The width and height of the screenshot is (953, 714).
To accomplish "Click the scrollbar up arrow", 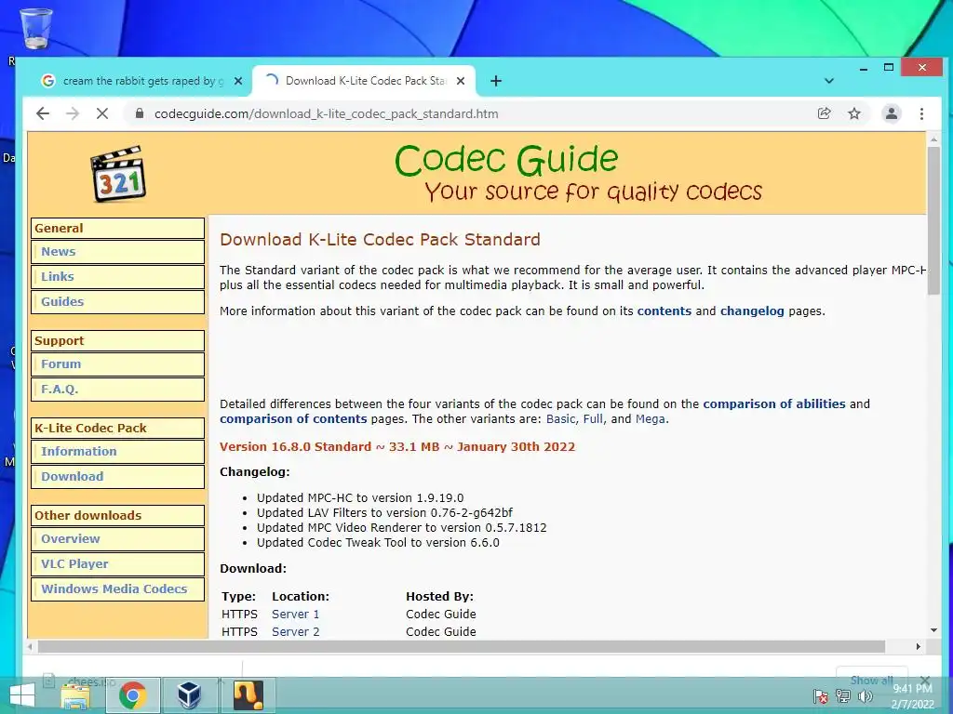I will tap(933, 140).
